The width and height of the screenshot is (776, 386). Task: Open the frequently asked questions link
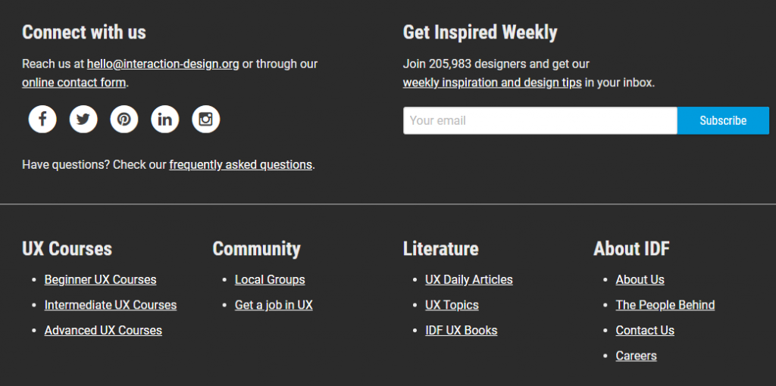[x=240, y=165]
